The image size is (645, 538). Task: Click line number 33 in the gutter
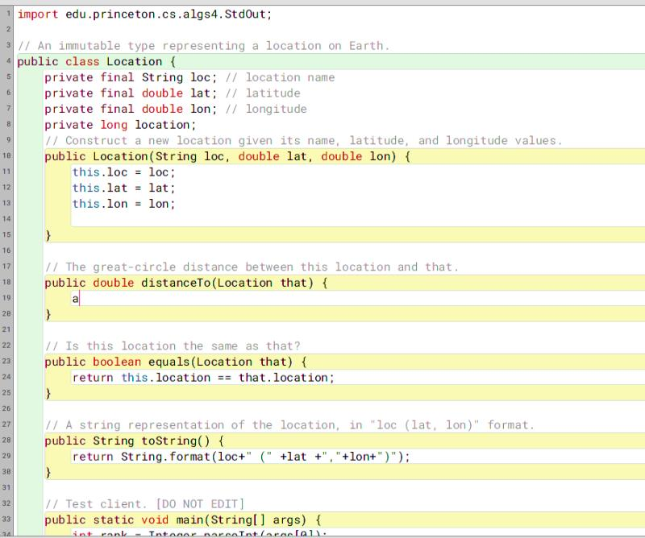click(8, 519)
